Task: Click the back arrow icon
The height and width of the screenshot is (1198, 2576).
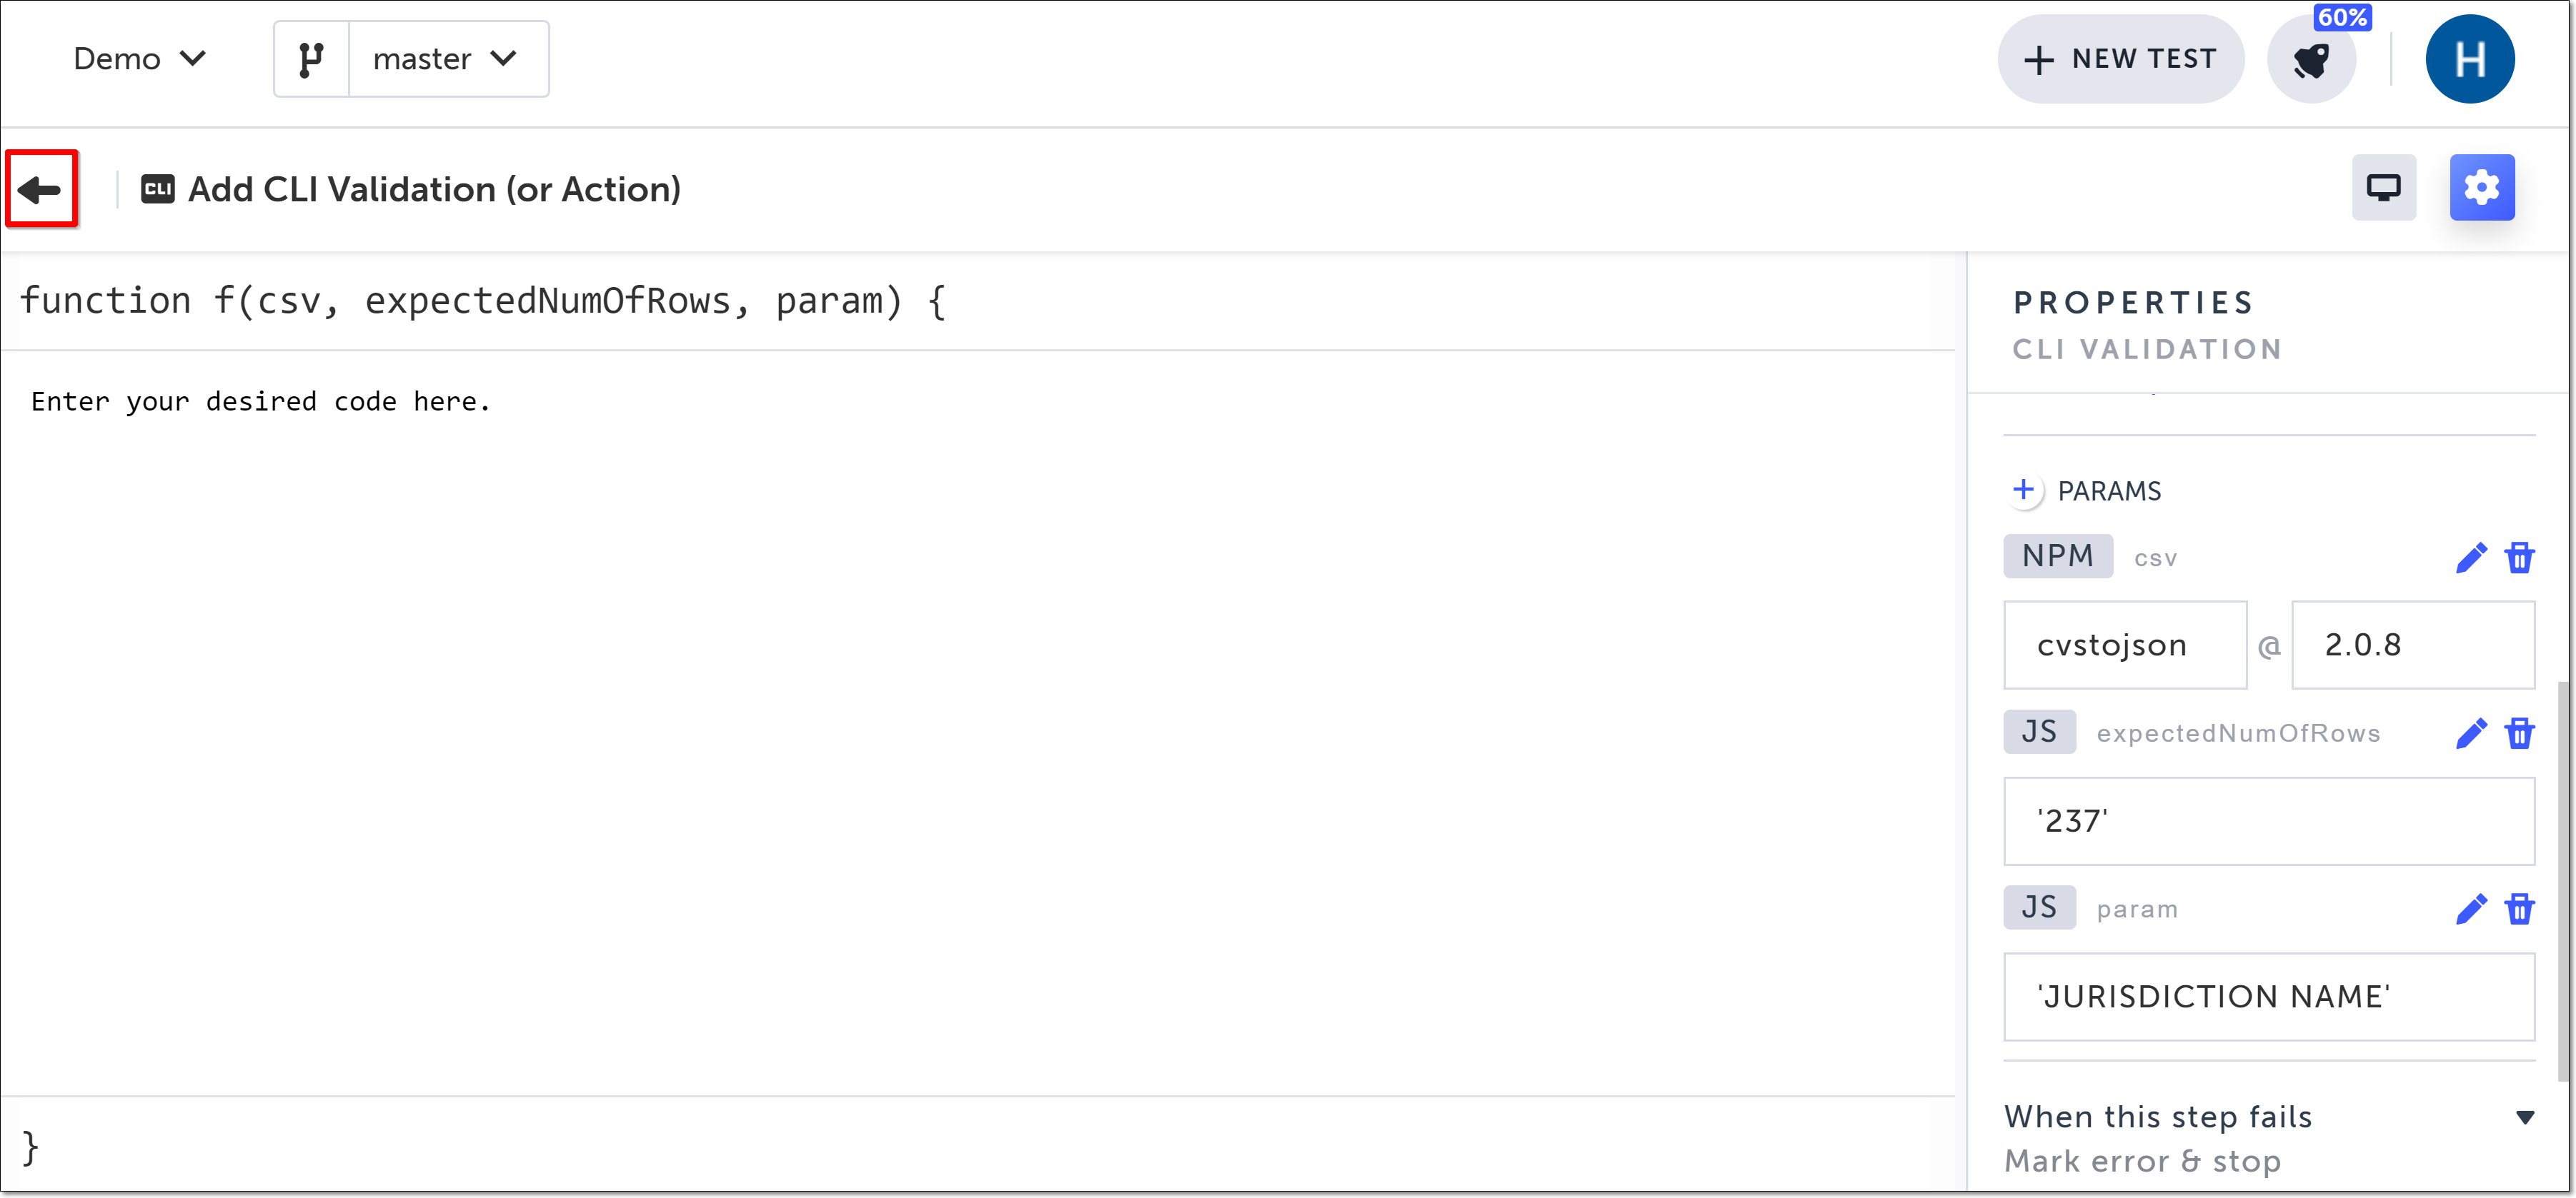Action: pyautogui.click(x=41, y=189)
